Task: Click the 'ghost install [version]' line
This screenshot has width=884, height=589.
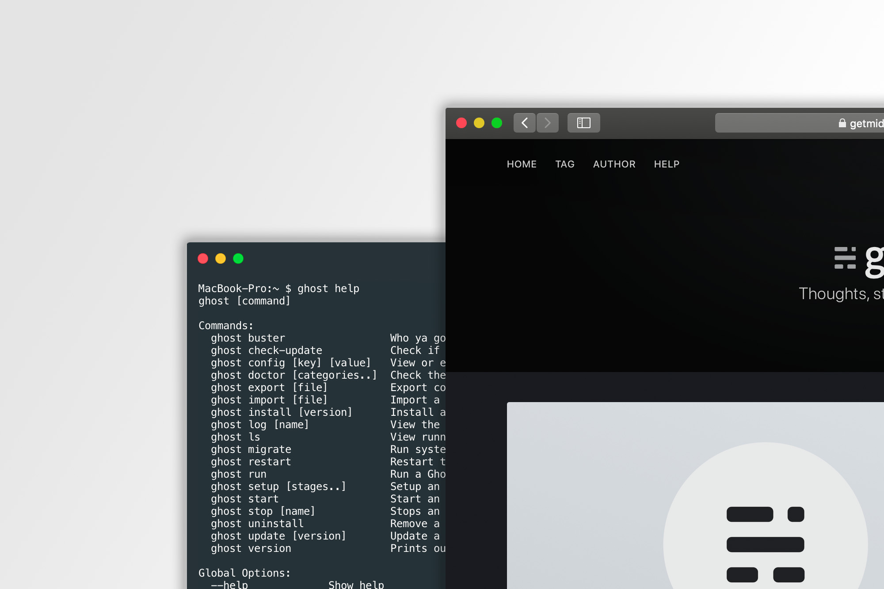Action: [x=282, y=412]
